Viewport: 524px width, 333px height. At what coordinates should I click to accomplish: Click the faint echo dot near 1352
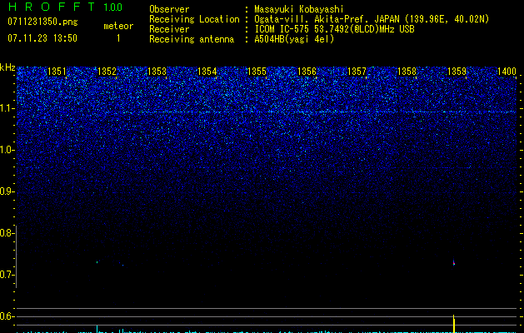tap(97, 262)
